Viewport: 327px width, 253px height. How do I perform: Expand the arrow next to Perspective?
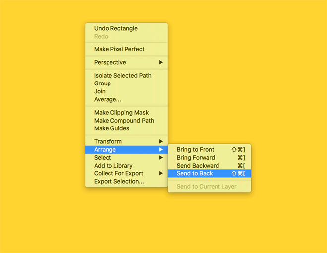point(161,62)
